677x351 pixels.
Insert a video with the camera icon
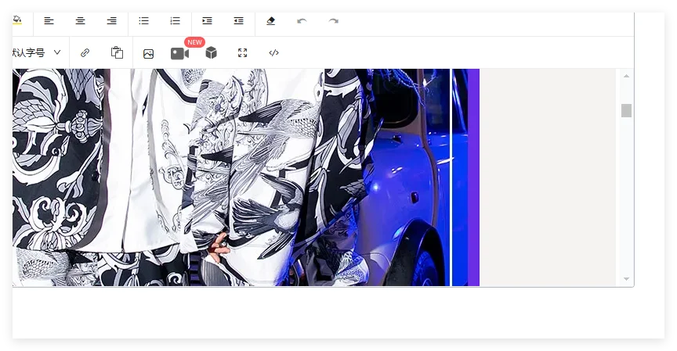click(179, 53)
